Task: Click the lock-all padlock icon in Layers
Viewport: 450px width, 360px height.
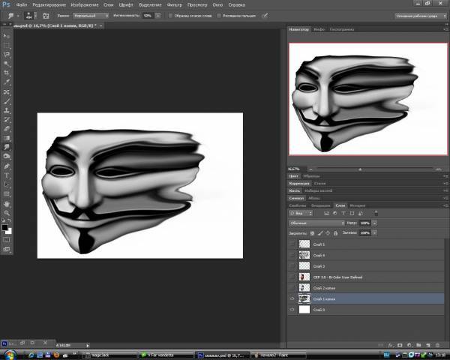Action: click(x=333, y=233)
